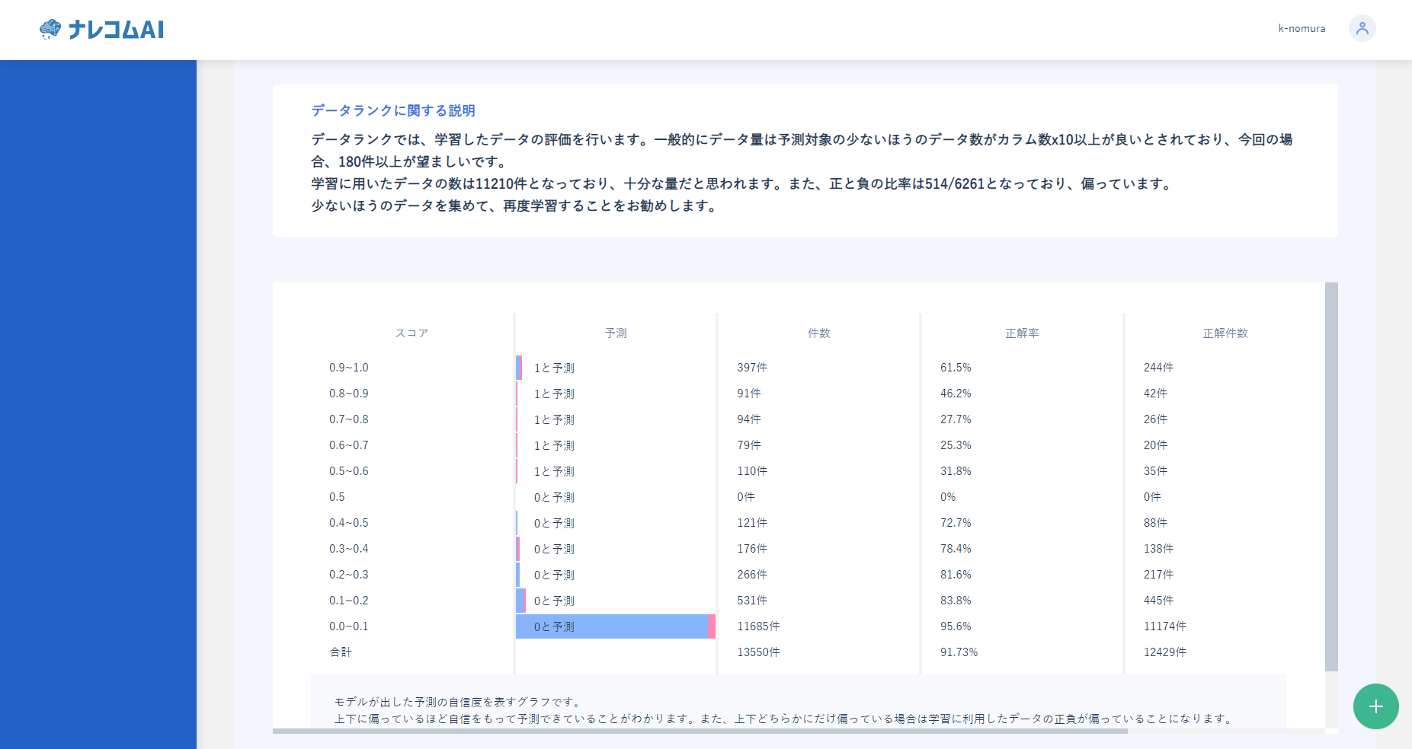Click the accuracy value 83.8%
1412x749 pixels.
point(956,601)
